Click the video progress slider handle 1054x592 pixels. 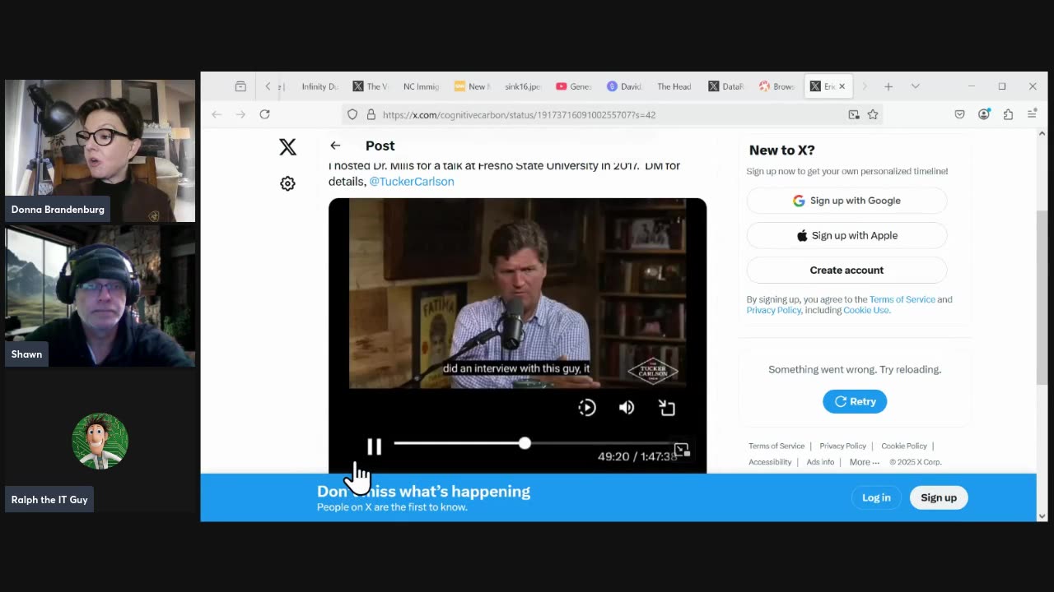tap(525, 443)
